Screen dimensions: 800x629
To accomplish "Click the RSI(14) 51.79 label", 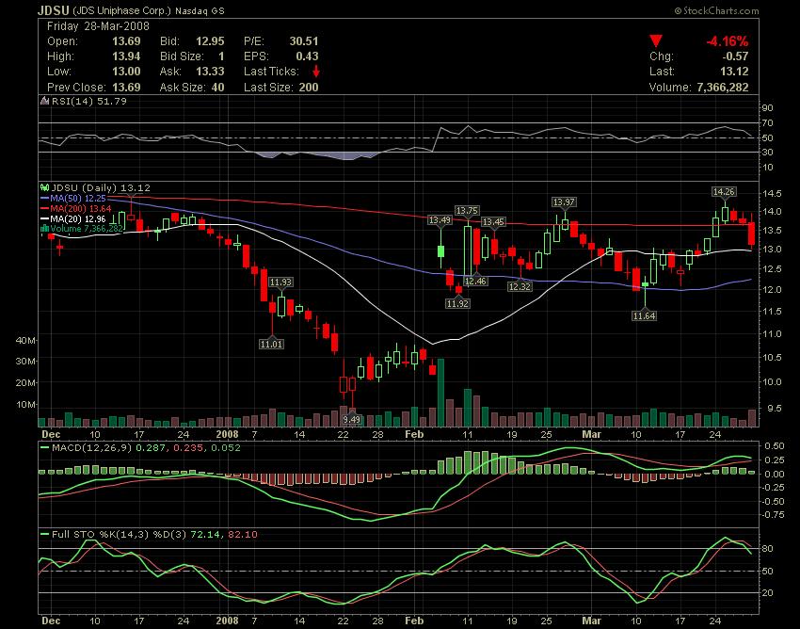I will (89, 101).
